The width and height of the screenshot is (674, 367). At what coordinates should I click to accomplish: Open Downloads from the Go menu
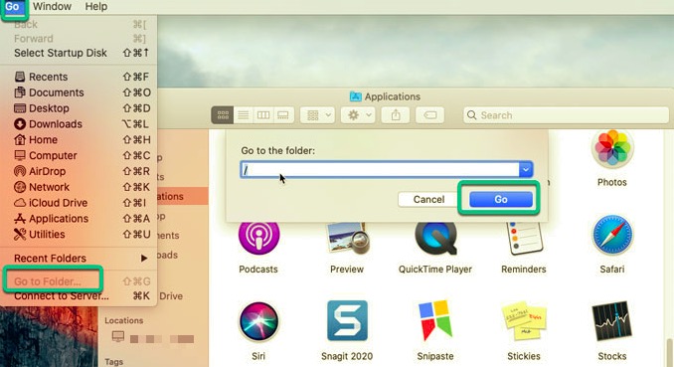(x=79, y=124)
